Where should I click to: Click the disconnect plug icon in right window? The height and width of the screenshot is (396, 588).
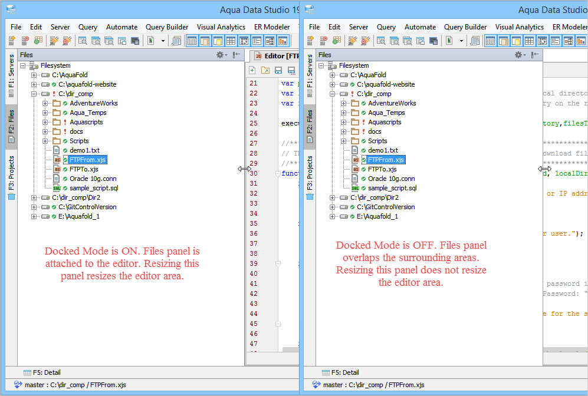[x=366, y=41]
